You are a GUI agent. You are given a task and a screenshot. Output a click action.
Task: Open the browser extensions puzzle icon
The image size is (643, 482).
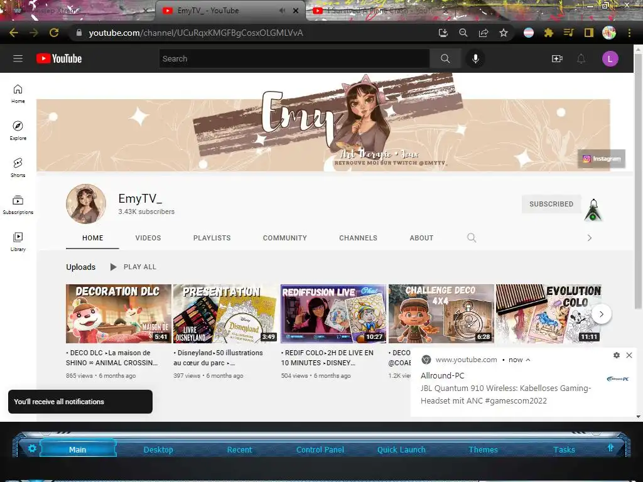tap(549, 33)
